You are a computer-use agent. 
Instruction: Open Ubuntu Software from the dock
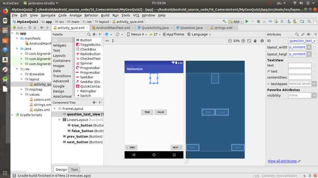coord(5,40)
